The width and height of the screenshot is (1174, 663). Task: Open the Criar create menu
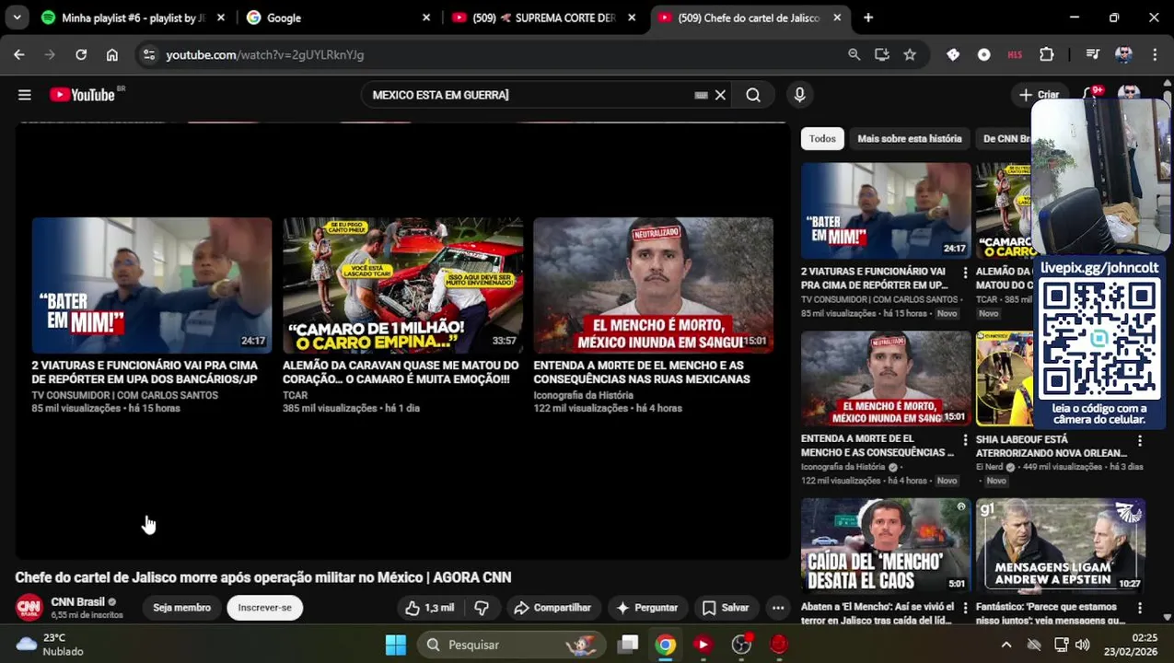pos(1040,95)
